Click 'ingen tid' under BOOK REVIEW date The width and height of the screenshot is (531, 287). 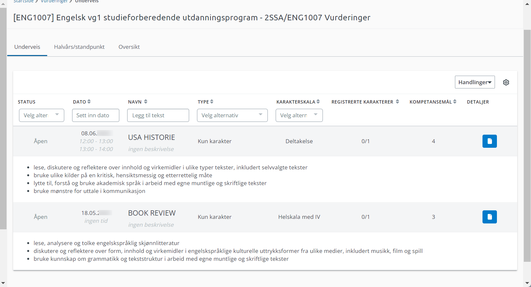[x=96, y=221]
